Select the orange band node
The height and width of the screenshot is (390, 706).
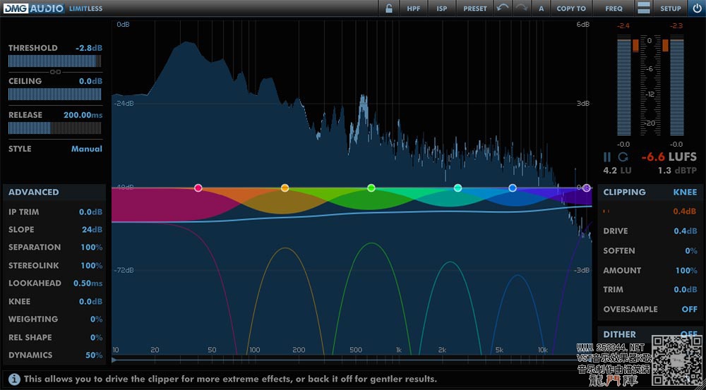(285, 188)
